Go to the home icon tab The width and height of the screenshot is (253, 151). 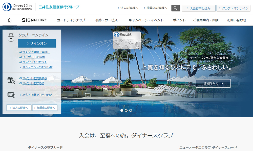pos(10,20)
